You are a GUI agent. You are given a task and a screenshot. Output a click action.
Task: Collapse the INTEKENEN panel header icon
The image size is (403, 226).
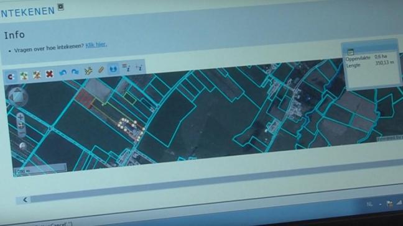[x=61, y=7]
